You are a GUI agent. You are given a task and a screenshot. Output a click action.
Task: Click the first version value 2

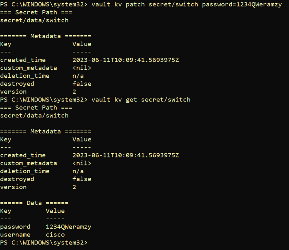click(x=74, y=92)
